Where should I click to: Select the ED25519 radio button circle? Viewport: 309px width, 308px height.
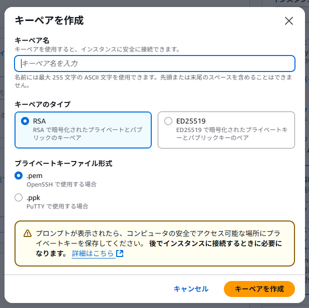[168, 121]
